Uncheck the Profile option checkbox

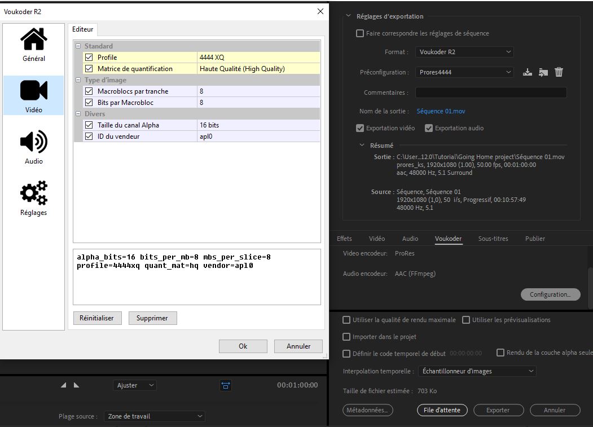(89, 58)
